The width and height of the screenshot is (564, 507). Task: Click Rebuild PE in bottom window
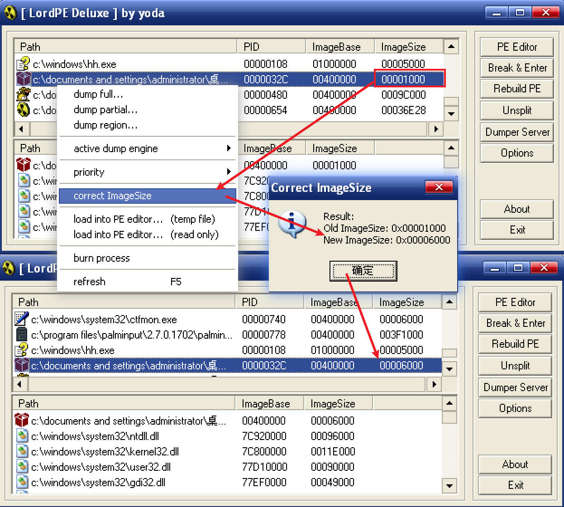[x=515, y=344]
